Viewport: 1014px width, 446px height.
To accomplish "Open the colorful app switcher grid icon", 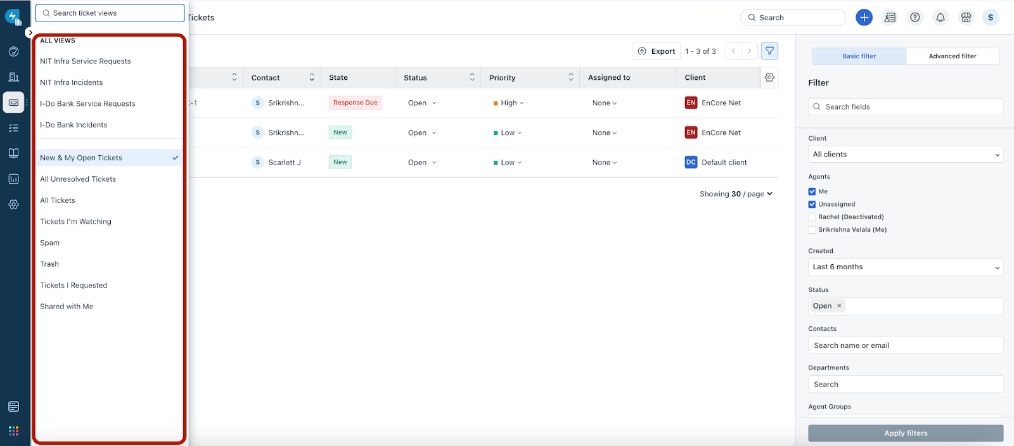I will click(x=13, y=431).
